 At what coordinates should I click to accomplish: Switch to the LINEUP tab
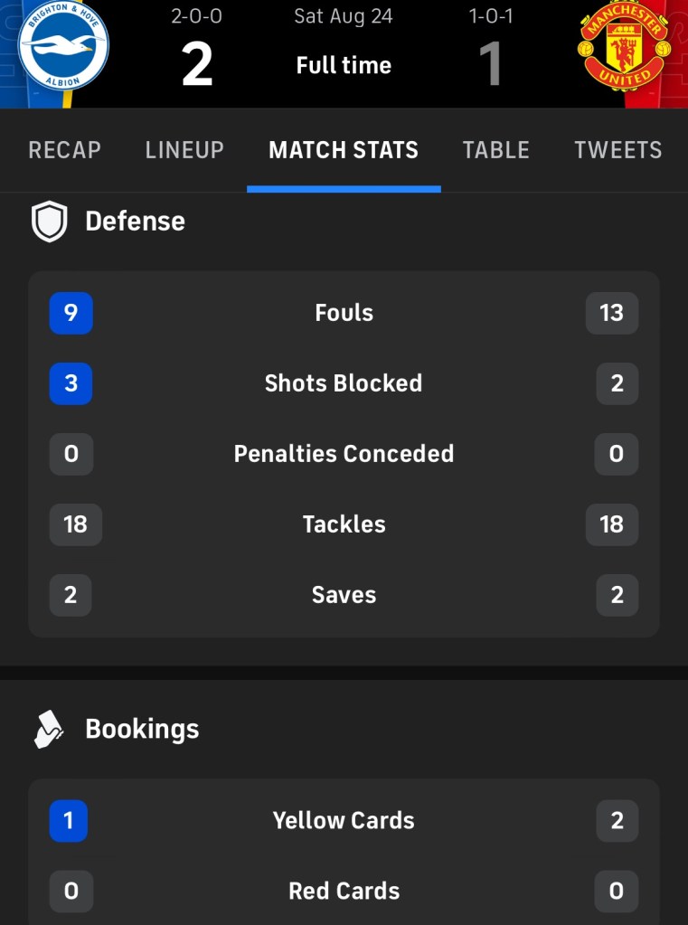tap(184, 150)
